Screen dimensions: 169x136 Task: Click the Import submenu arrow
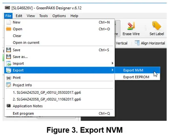point(112,63)
